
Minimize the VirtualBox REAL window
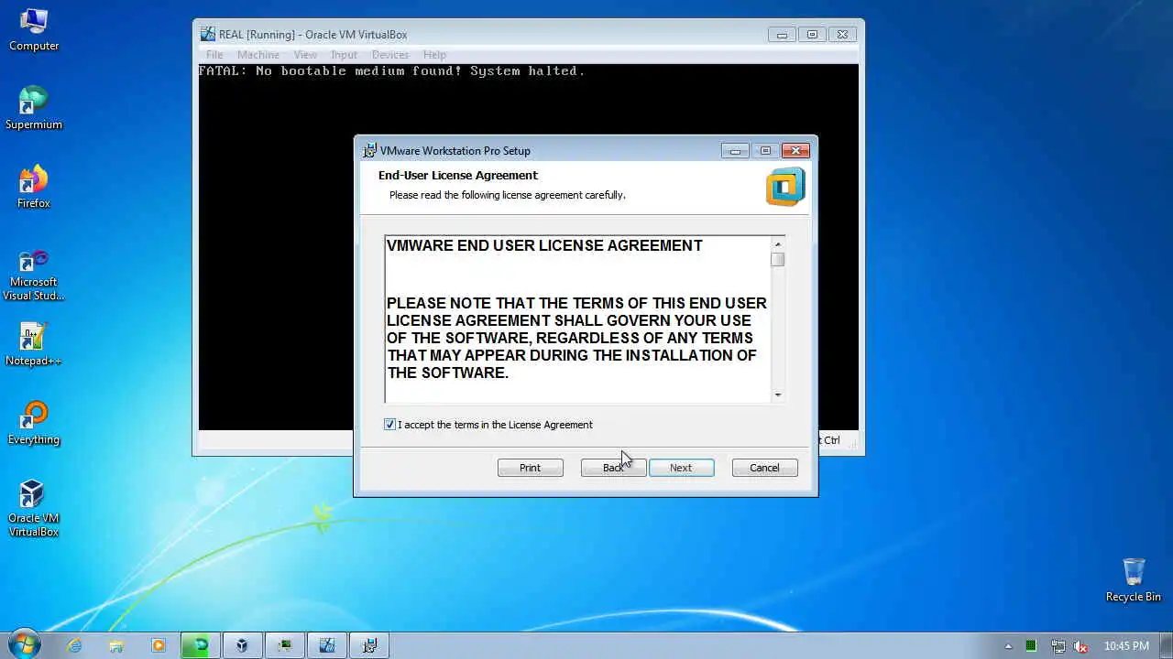click(x=782, y=35)
